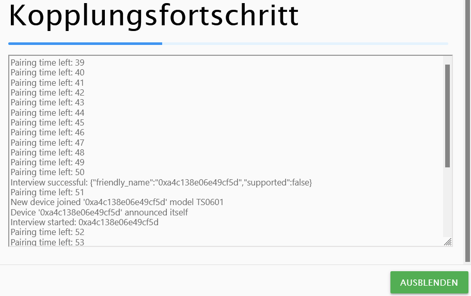Viewport: 471px width, 296px height.
Task: Click the 'Pairing time left: 45' line
Action: (x=48, y=122)
